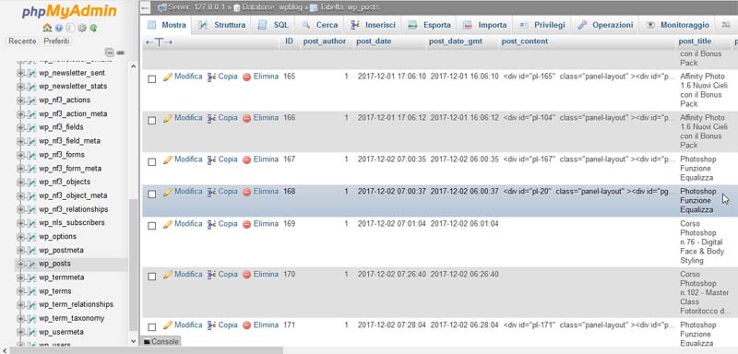Viewport: 738px width, 354px height.
Task: Click the copy icon on row 168
Action: [x=211, y=192]
